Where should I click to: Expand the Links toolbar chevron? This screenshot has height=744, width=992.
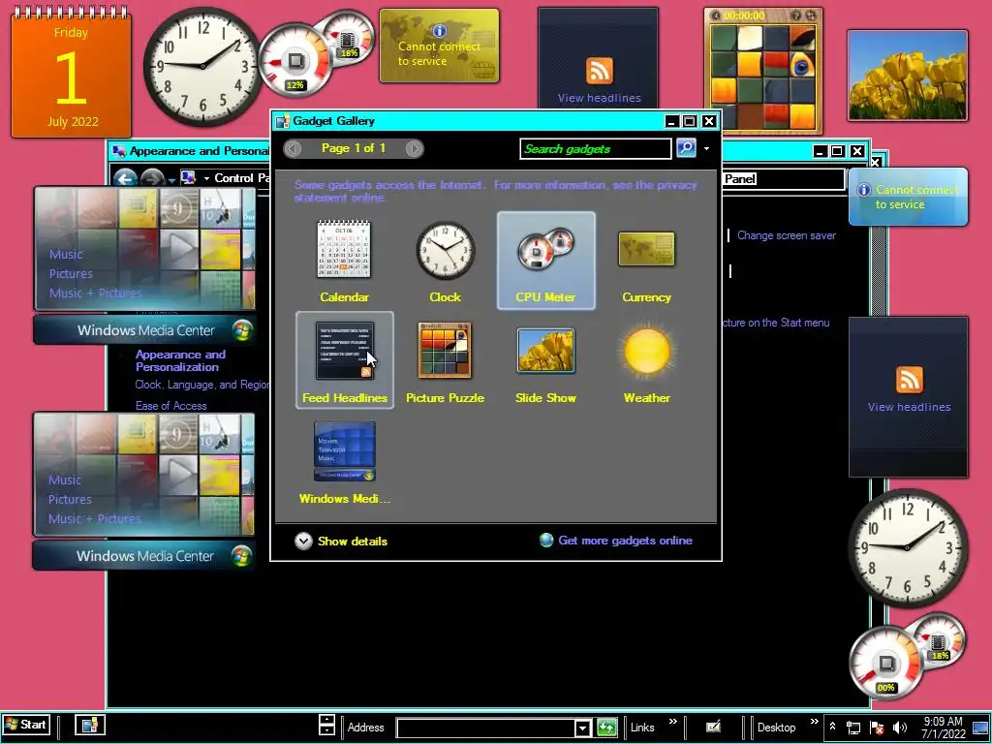[x=673, y=721]
